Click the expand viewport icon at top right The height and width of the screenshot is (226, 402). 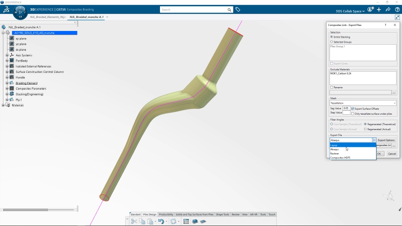(x=397, y=17)
